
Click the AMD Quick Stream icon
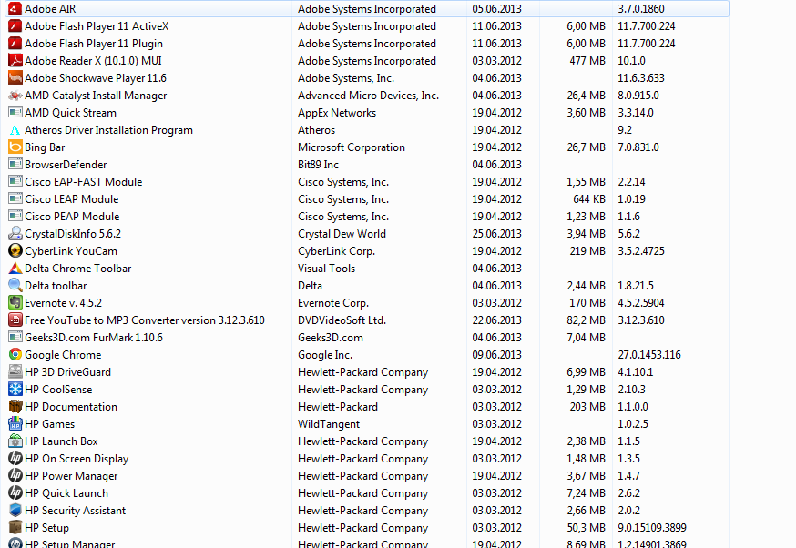(15, 112)
